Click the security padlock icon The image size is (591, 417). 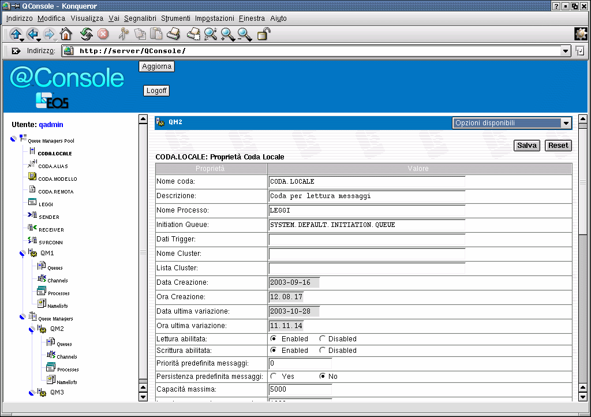point(263,35)
